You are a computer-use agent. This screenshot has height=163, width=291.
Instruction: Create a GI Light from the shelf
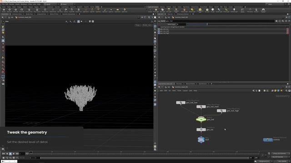(213, 10)
